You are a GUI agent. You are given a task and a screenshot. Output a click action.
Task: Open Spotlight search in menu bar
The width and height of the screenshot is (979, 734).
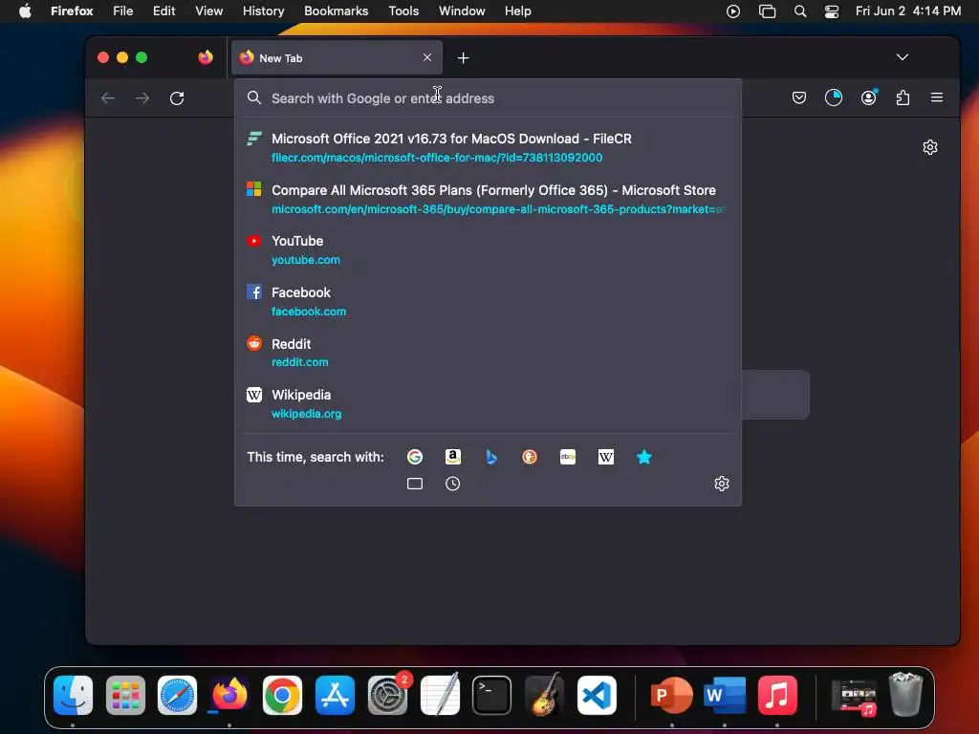click(800, 11)
